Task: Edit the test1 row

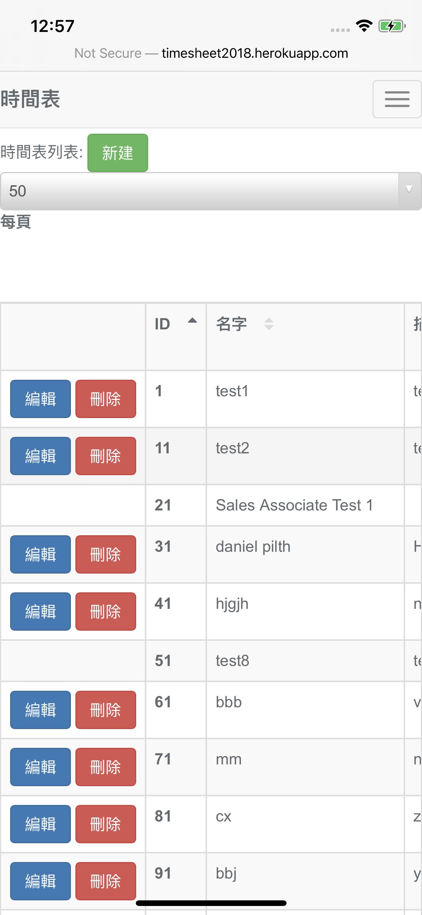Action: [41, 399]
